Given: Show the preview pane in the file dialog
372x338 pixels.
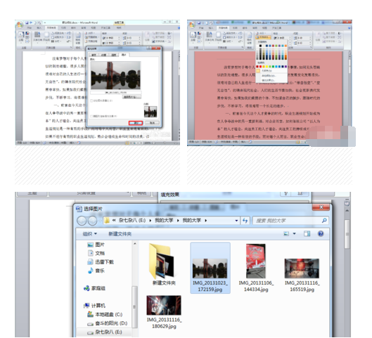Looking at the screenshot, I should click(307, 234).
